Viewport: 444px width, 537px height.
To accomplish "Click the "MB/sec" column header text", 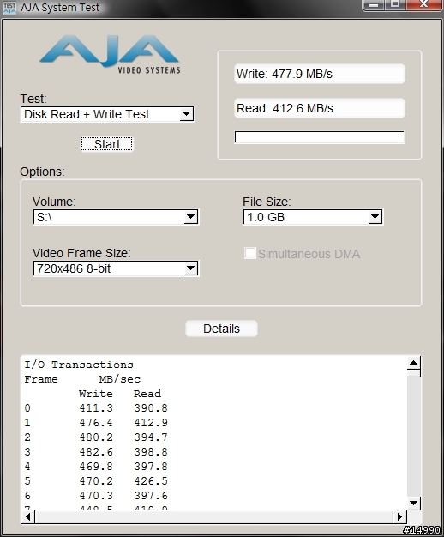I will pyautogui.click(x=120, y=379).
